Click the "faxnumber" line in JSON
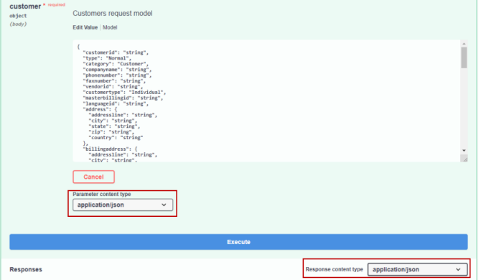The image size is (481, 280). [x=114, y=81]
